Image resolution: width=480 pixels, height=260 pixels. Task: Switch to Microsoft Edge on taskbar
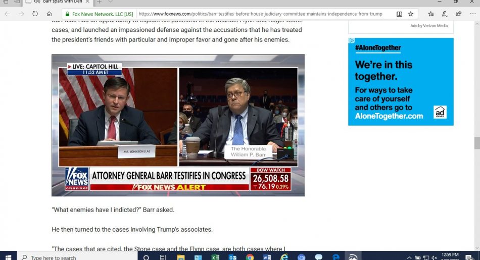336,257
